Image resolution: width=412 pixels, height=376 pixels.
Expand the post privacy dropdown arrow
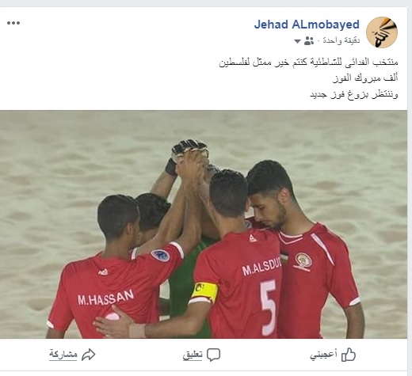(x=297, y=41)
